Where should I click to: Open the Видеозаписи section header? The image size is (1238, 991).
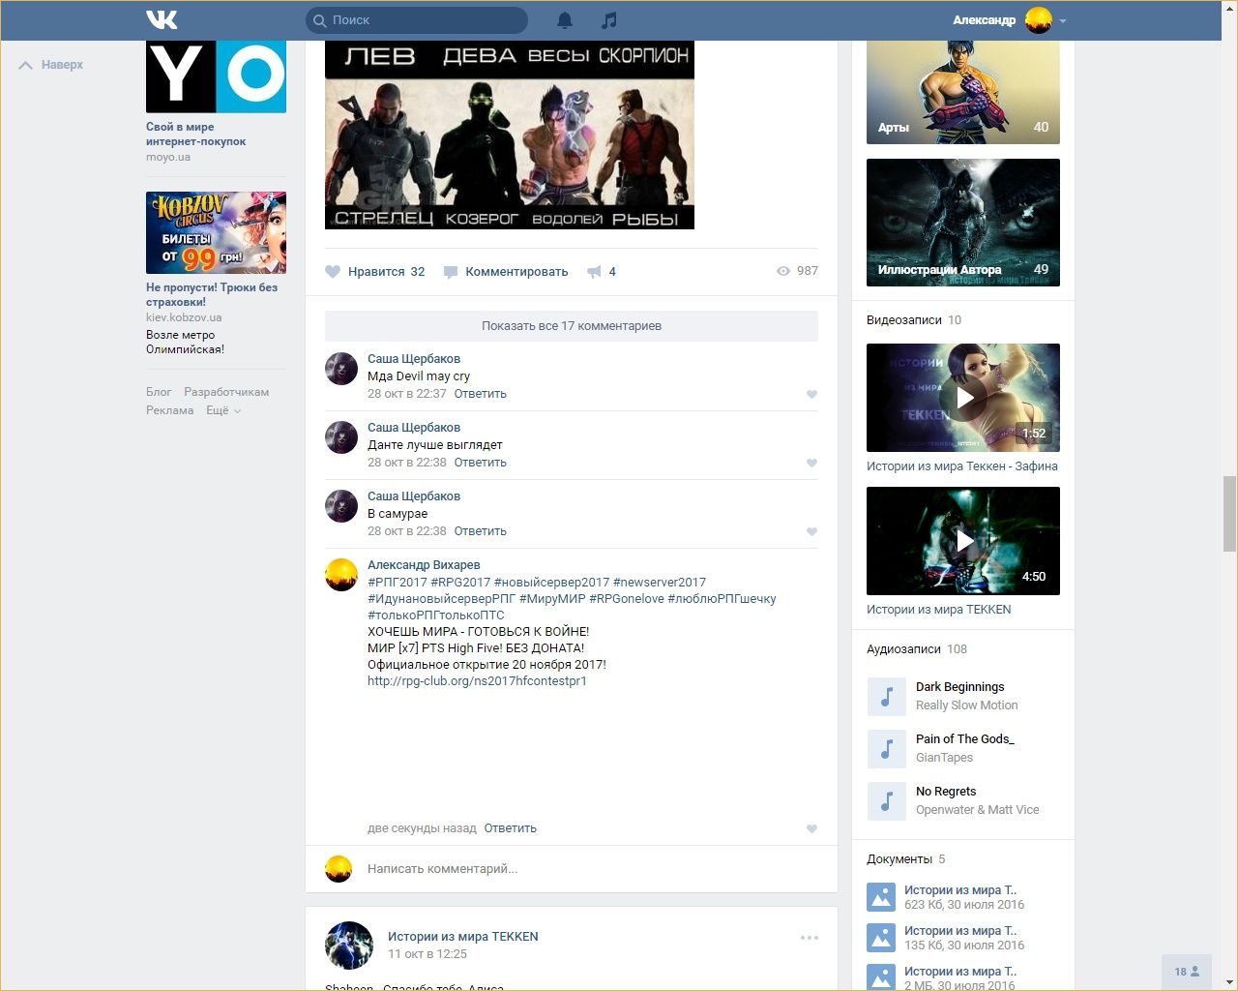coord(914,320)
